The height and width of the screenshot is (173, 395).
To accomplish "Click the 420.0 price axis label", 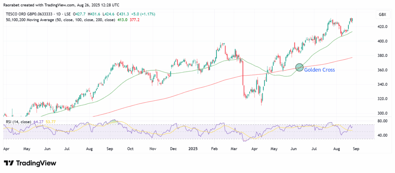I will click(382, 27).
